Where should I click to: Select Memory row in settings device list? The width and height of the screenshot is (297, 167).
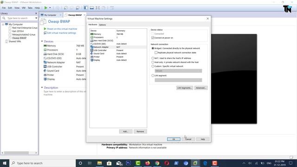pyautogui.click(x=118, y=34)
